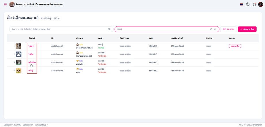Expand ข้อมูลระบบ system info in footer

pos(41,125)
